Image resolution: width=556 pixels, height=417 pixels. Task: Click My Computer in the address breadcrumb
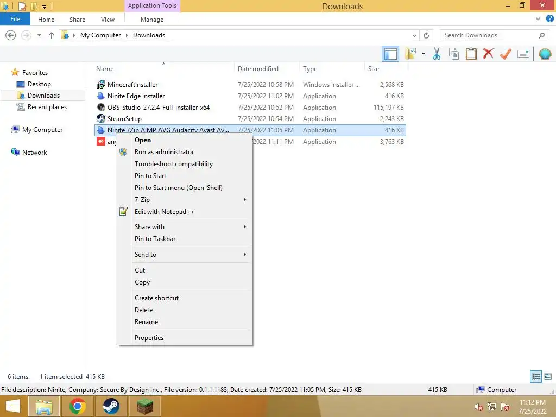pyautogui.click(x=100, y=35)
